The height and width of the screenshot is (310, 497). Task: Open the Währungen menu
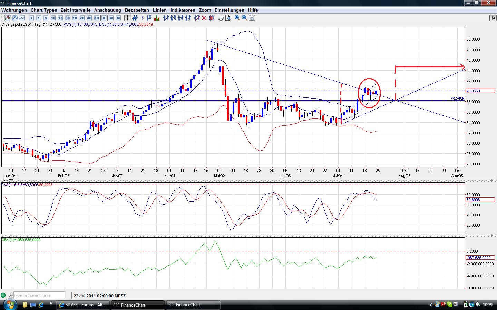pos(14,10)
